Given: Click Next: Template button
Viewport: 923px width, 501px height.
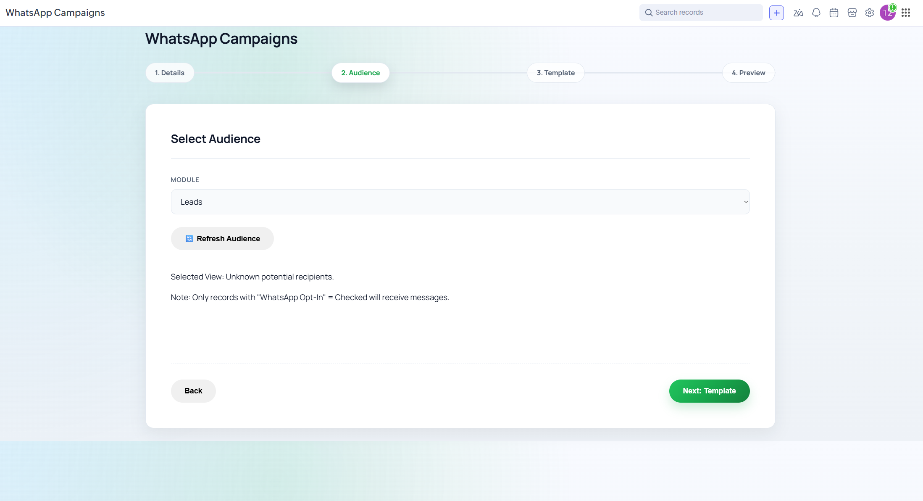Looking at the screenshot, I should (x=709, y=391).
